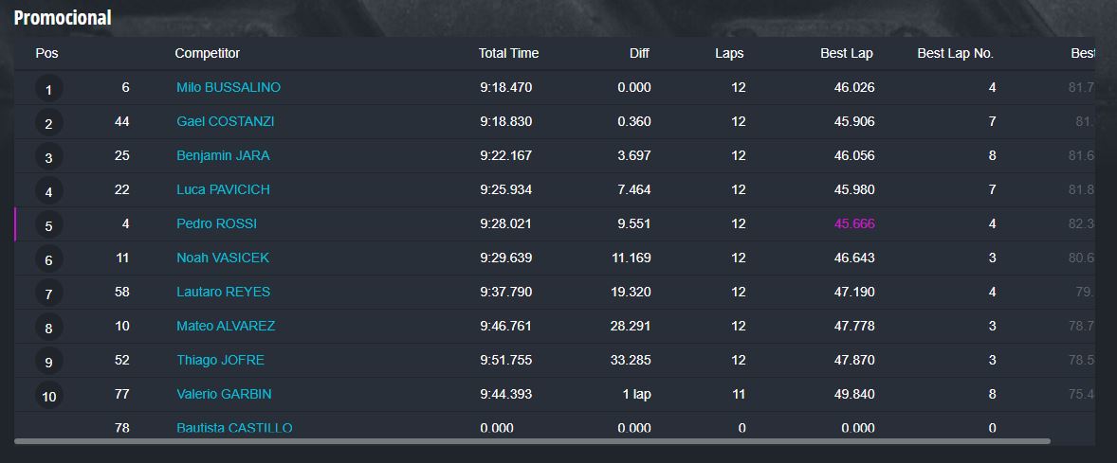1117x463 pixels.
Task: Open Milo BUSSALINO competitor link
Action: coord(228,87)
